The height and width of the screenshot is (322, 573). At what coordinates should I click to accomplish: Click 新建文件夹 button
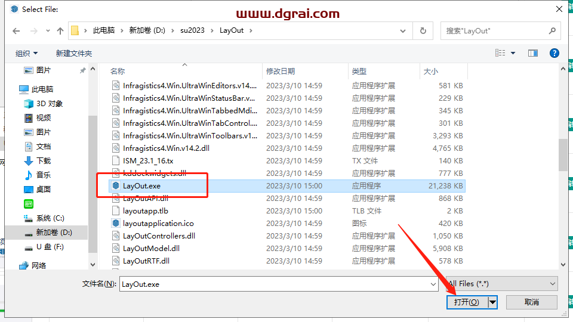[x=74, y=53]
